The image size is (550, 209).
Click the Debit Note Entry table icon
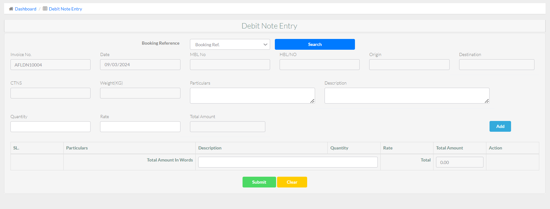tap(45, 9)
